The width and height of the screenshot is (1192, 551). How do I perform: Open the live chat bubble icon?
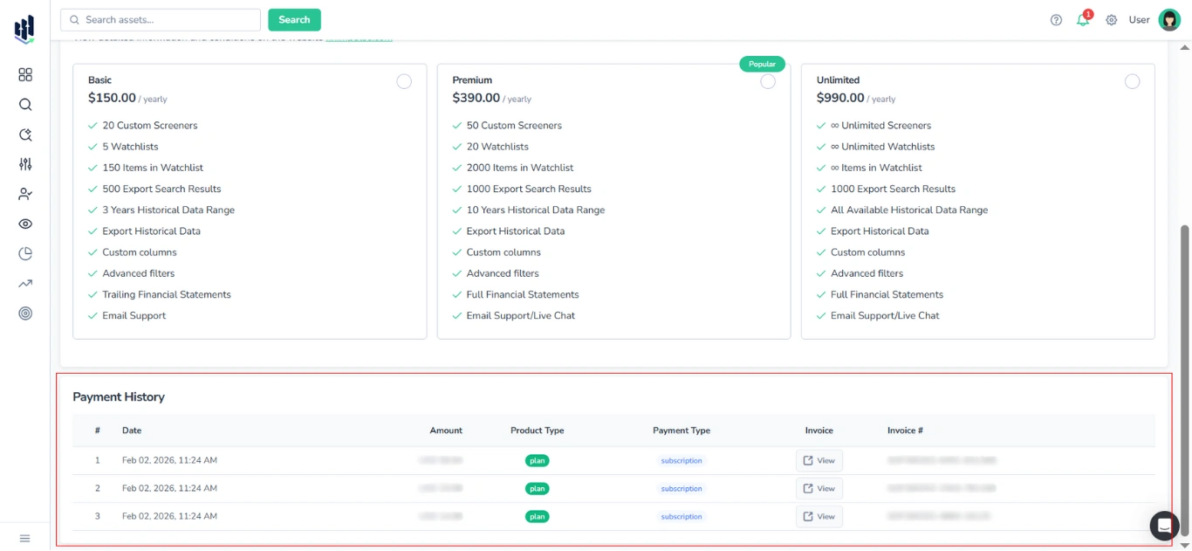1164,526
